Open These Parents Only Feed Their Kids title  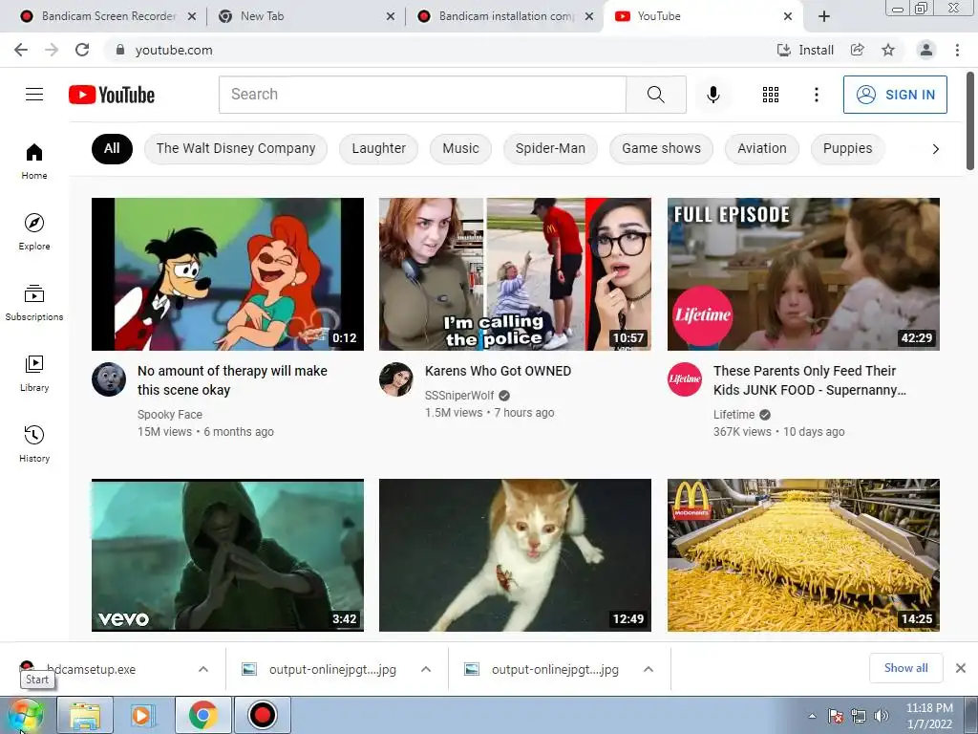pyautogui.click(x=810, y=380)
